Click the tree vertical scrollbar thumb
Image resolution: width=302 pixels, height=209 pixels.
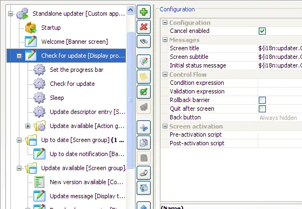tap(131, 100)
